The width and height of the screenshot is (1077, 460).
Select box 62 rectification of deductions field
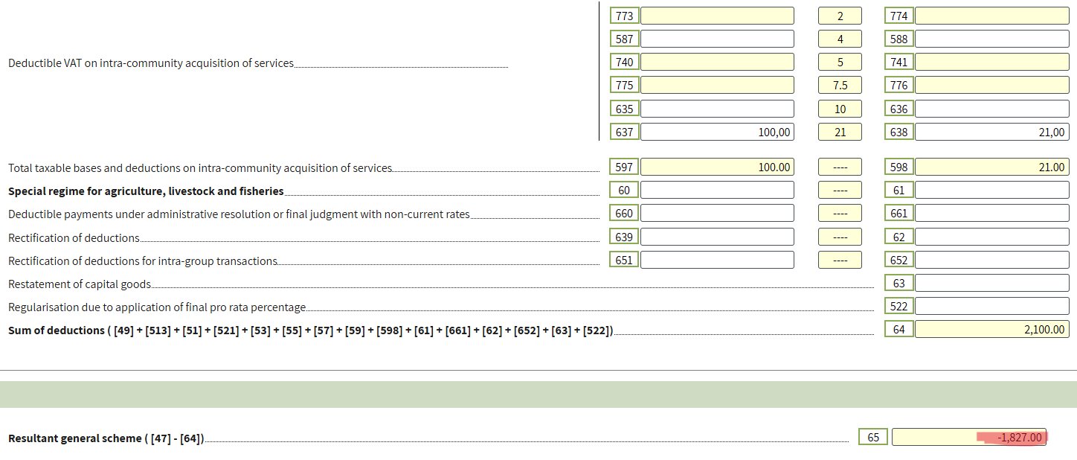pos(991,237)
